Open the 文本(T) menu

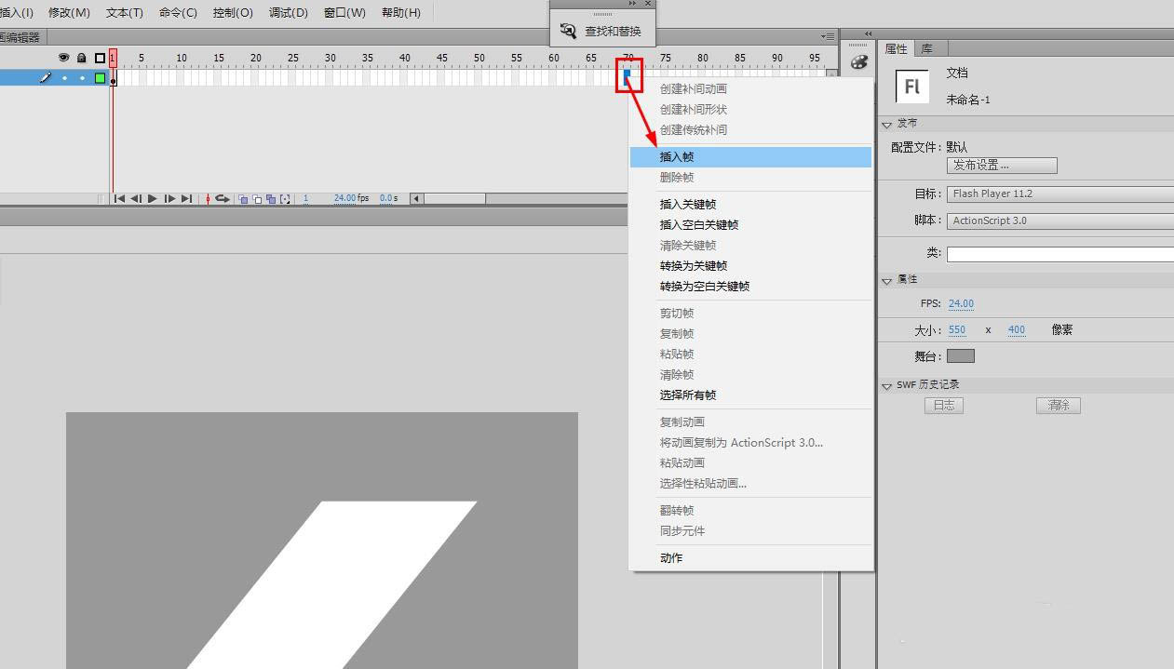pyautogui.click(x=125, y=12)
